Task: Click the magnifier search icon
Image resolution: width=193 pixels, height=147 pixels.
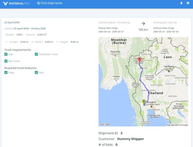Action: click(39, 3)
